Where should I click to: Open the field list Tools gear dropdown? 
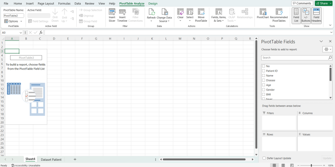(x=327, y=49)
